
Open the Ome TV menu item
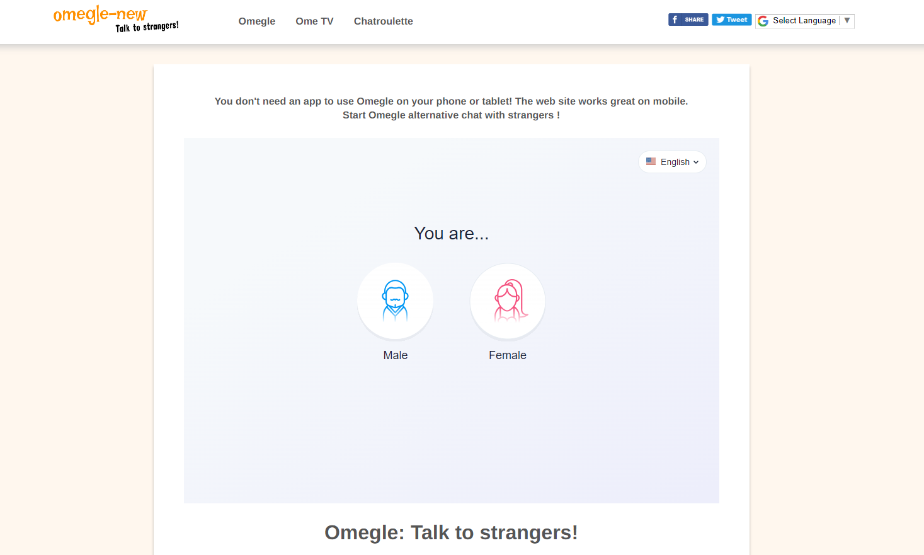[x=314, y=21]
